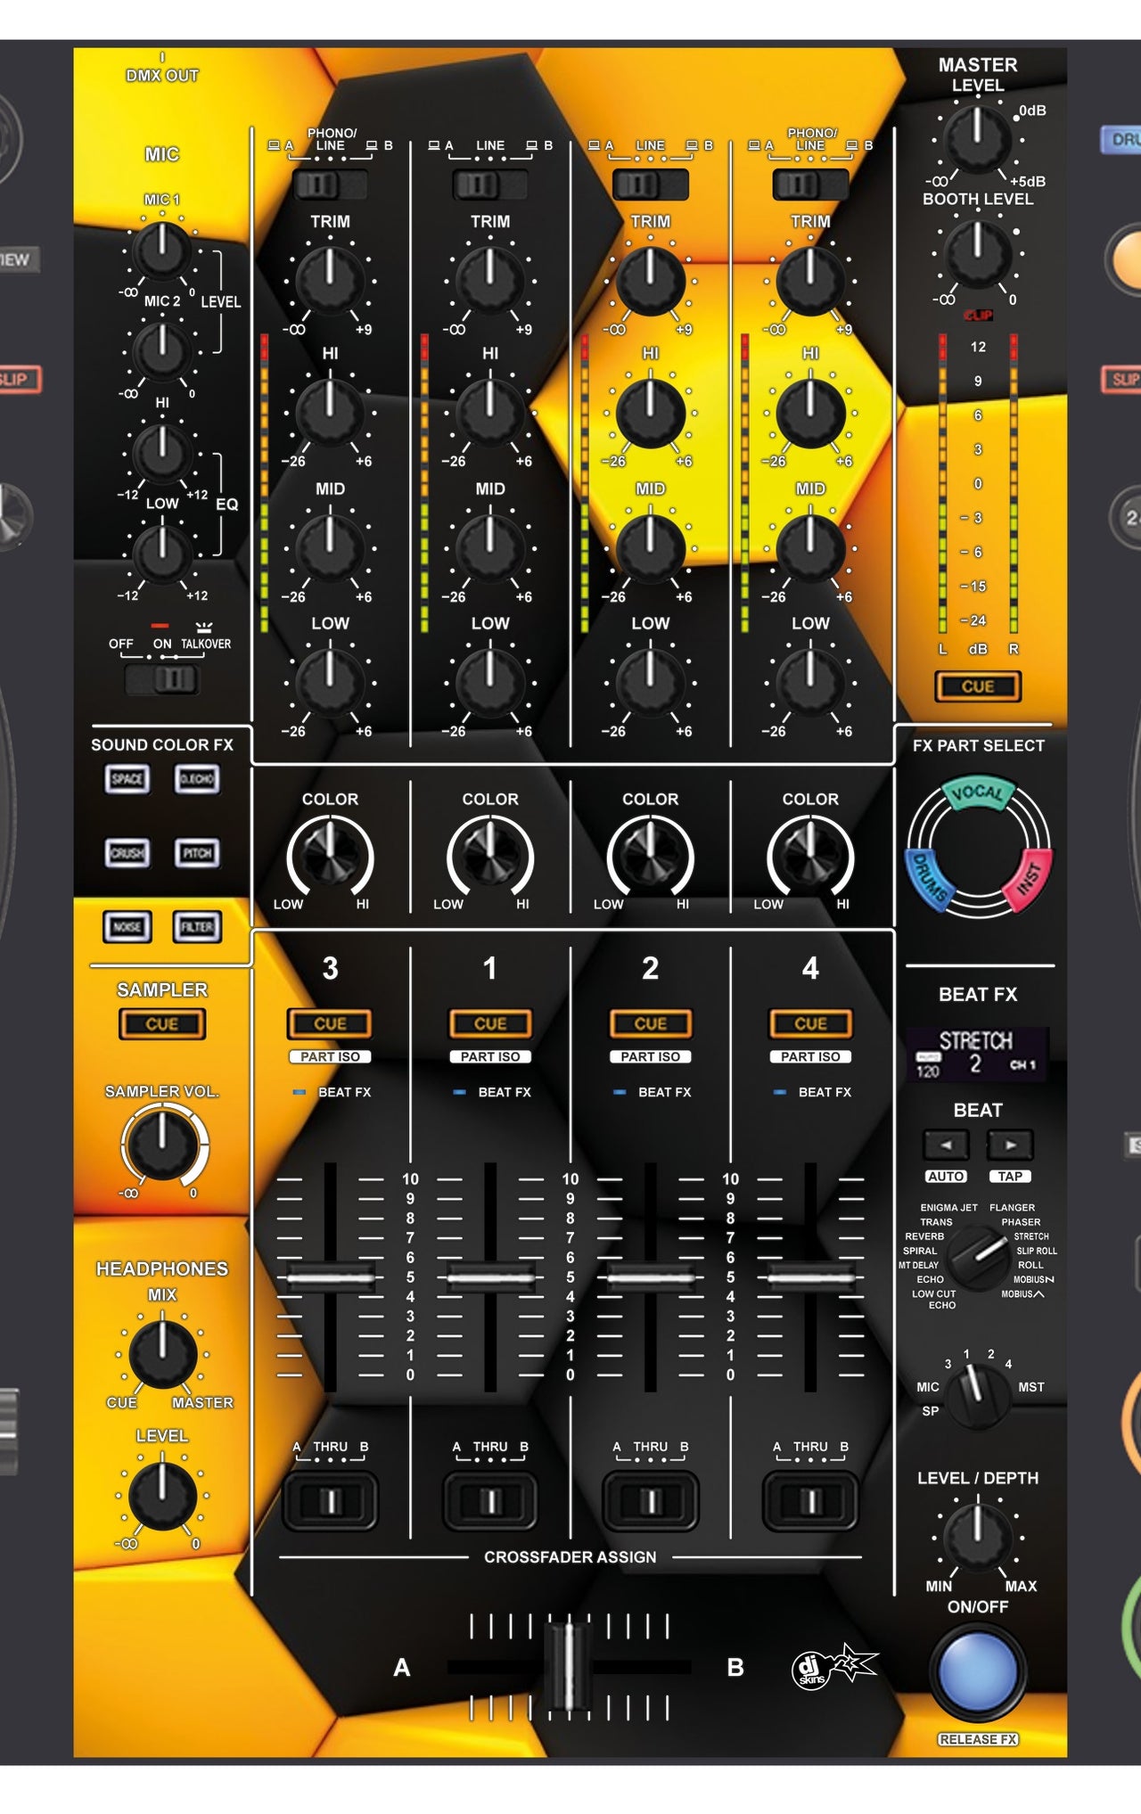Select INST in FX Part Select ring

tap(1028, 881)
